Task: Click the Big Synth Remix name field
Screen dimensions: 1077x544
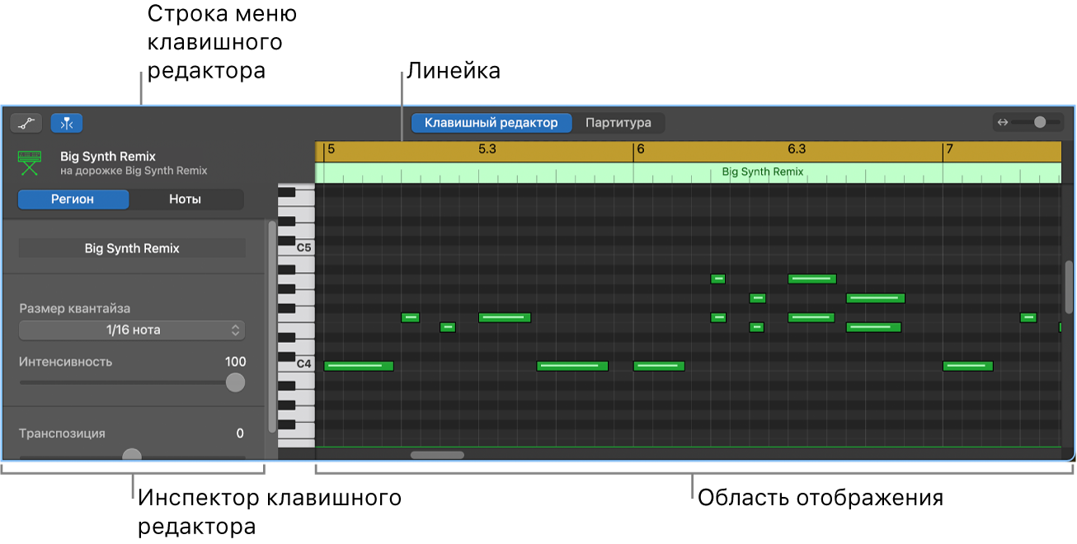Action: click(132, 248)
